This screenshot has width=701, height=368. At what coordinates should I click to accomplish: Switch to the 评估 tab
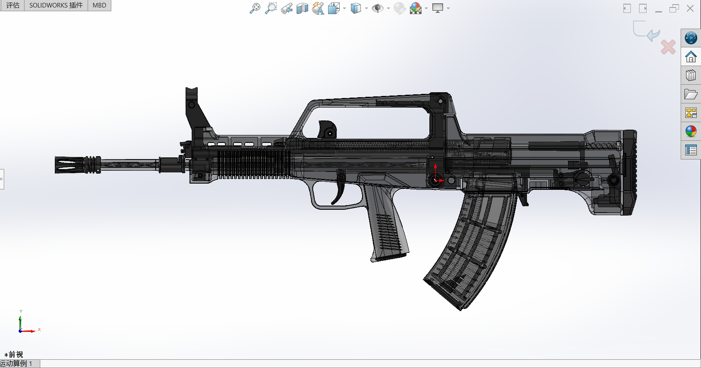12,5
